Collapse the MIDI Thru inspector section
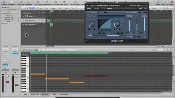This screenshot has width=175, height=98. click(x=2, y=8)
